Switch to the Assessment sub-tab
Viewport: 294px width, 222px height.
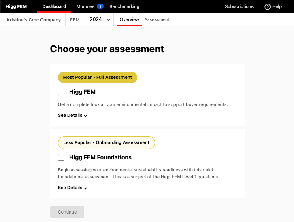pyautogui.click(x=157, y=19)
